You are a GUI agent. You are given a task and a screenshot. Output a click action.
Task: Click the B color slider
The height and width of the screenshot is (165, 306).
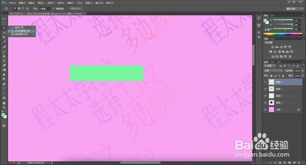[x=283, y=29]
